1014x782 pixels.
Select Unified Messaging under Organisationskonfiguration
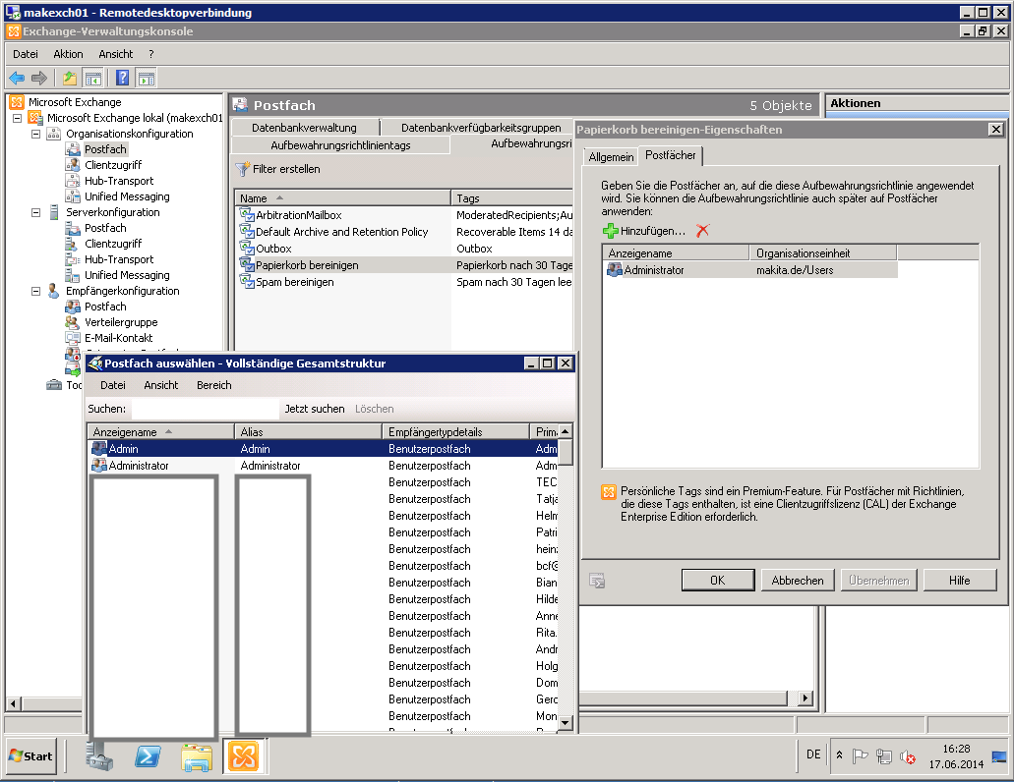[127, 196]
